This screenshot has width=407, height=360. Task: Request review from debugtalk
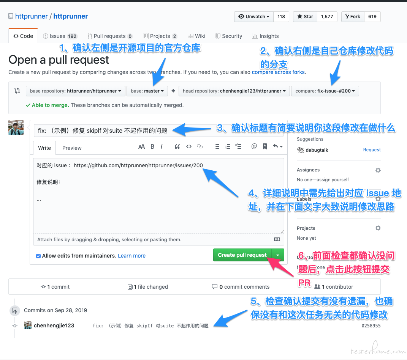click(372, 150)
